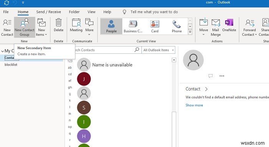Click the instant message icon in the contact pane

coord(211,76)
